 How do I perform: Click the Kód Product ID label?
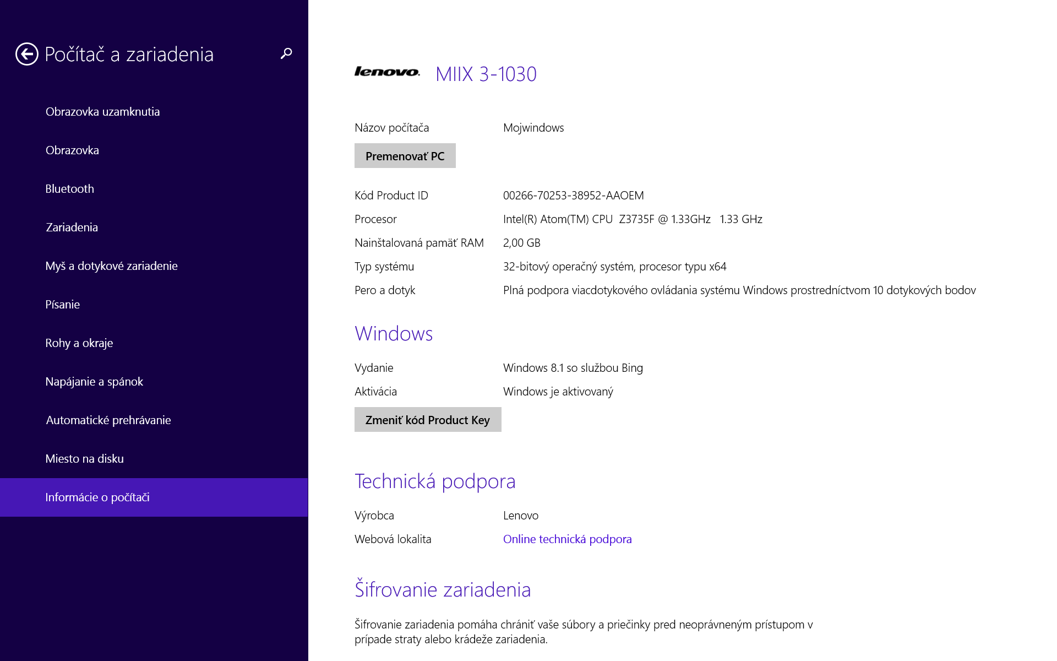391,196
